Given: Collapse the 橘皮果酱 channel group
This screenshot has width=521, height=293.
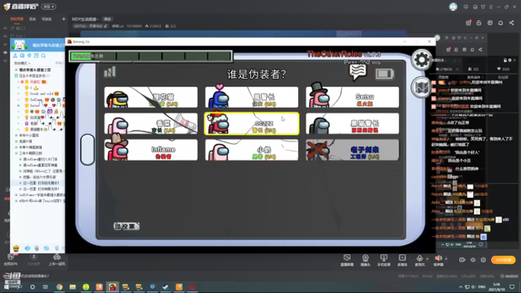Looking at the screenshot, I should (16, 70).
